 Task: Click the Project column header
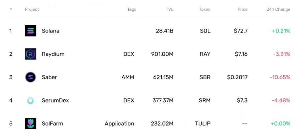[32, 9]
